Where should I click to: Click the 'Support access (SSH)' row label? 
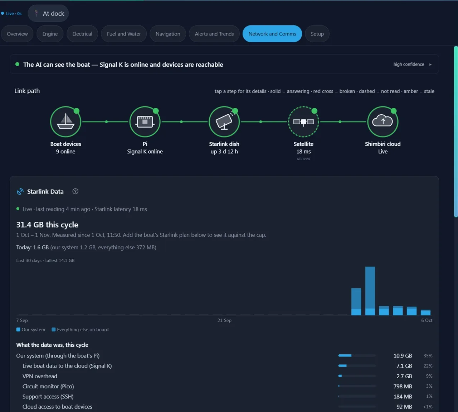pyautogui.click(x=48, y=397)
